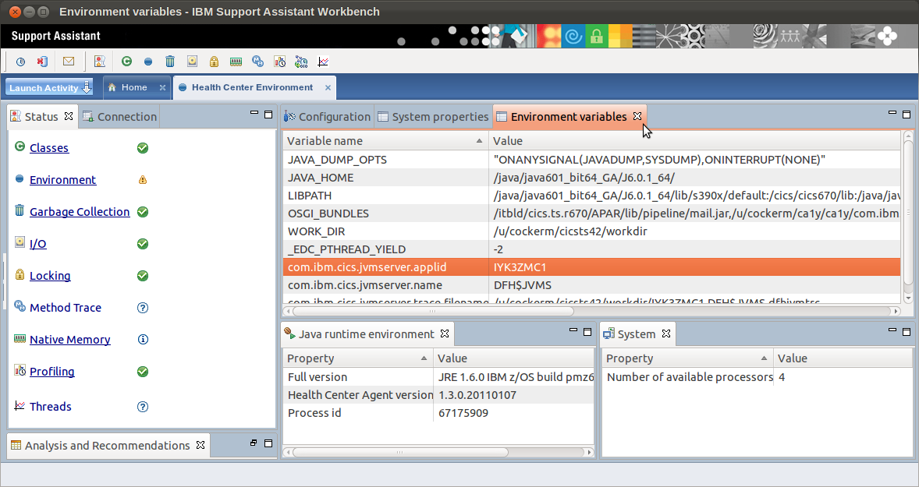Image resolution: width=919 pixels, height=487 pixels.
Task: Sort Java runtime Property column arrow
Action: click(x=424, y=358)
